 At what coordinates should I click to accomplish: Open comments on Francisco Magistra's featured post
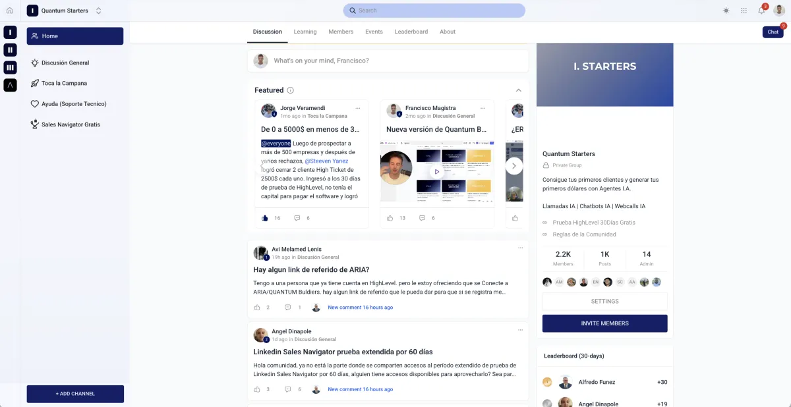click(x=423, y=218)
